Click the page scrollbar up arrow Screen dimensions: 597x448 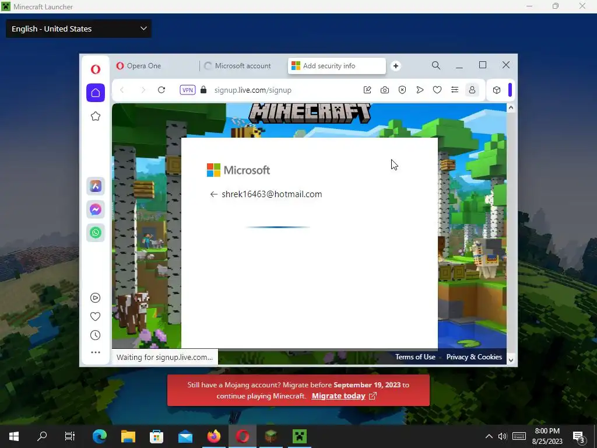pyautogui.click(x=511, y=108)
